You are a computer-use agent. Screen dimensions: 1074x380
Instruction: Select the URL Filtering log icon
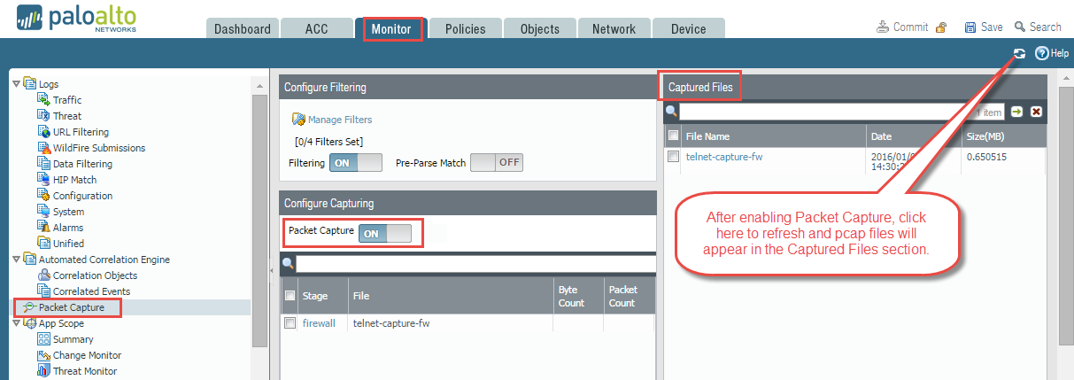click(43, 132)
